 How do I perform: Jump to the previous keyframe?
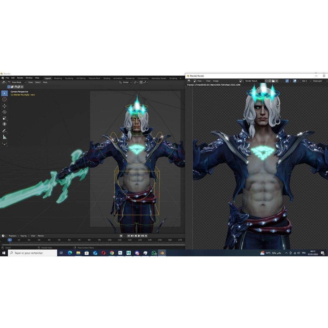tap(132, 236)
